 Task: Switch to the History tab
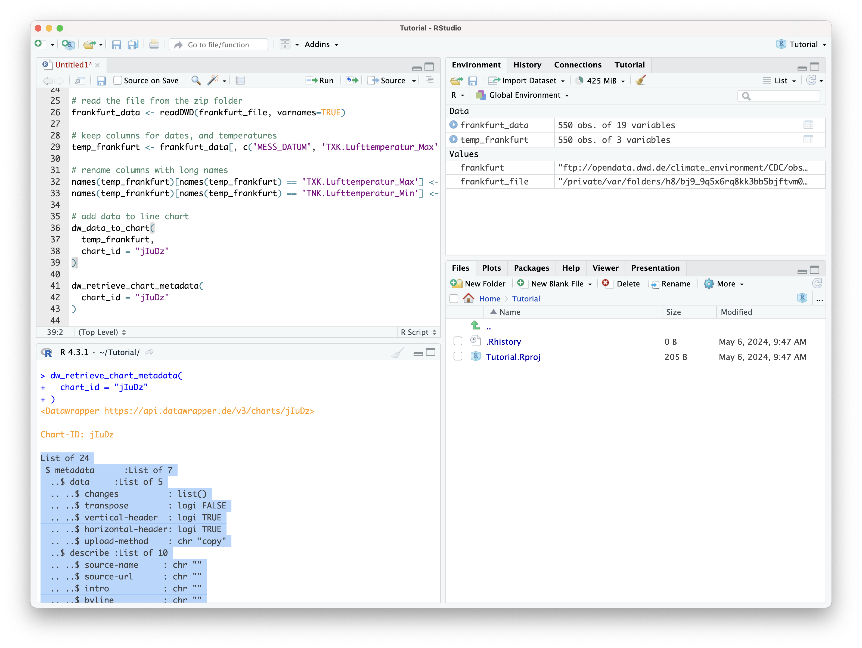tap(527, 65)
